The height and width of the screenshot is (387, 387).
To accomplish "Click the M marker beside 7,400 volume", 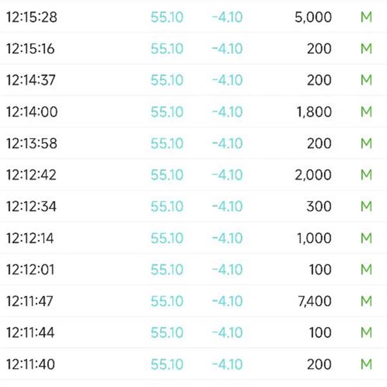I will coord(366,301).
